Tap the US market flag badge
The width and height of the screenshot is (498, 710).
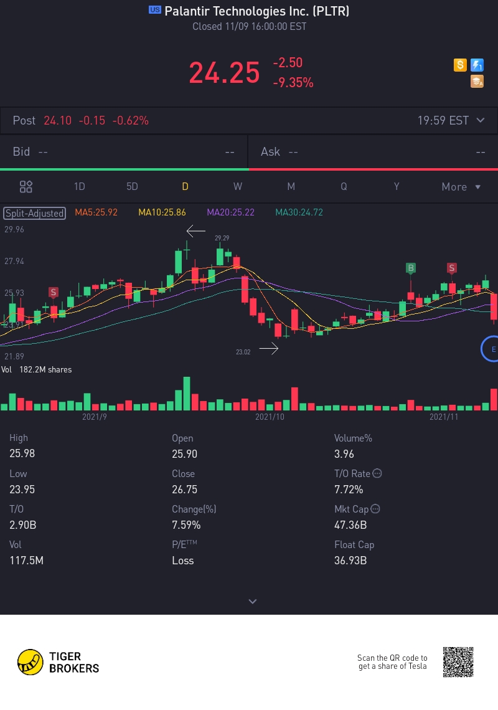tap(155, 10)
